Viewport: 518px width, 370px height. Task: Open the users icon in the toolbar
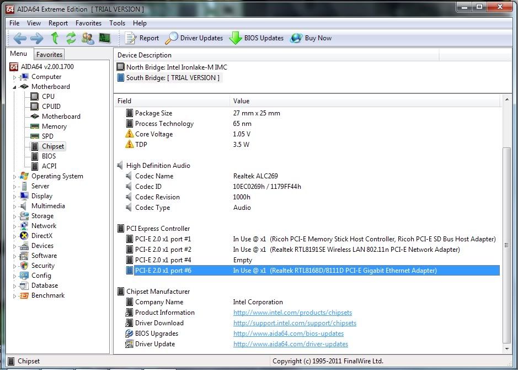pyautogui.click(x=88, y=38)
